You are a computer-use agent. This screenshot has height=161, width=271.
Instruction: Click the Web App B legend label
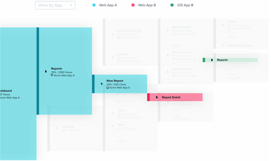point(147,5)
